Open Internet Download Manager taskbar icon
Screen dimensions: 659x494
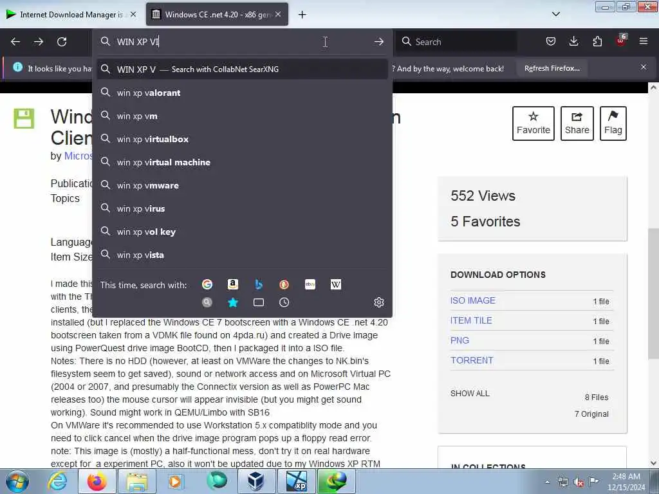click(335, 481)
